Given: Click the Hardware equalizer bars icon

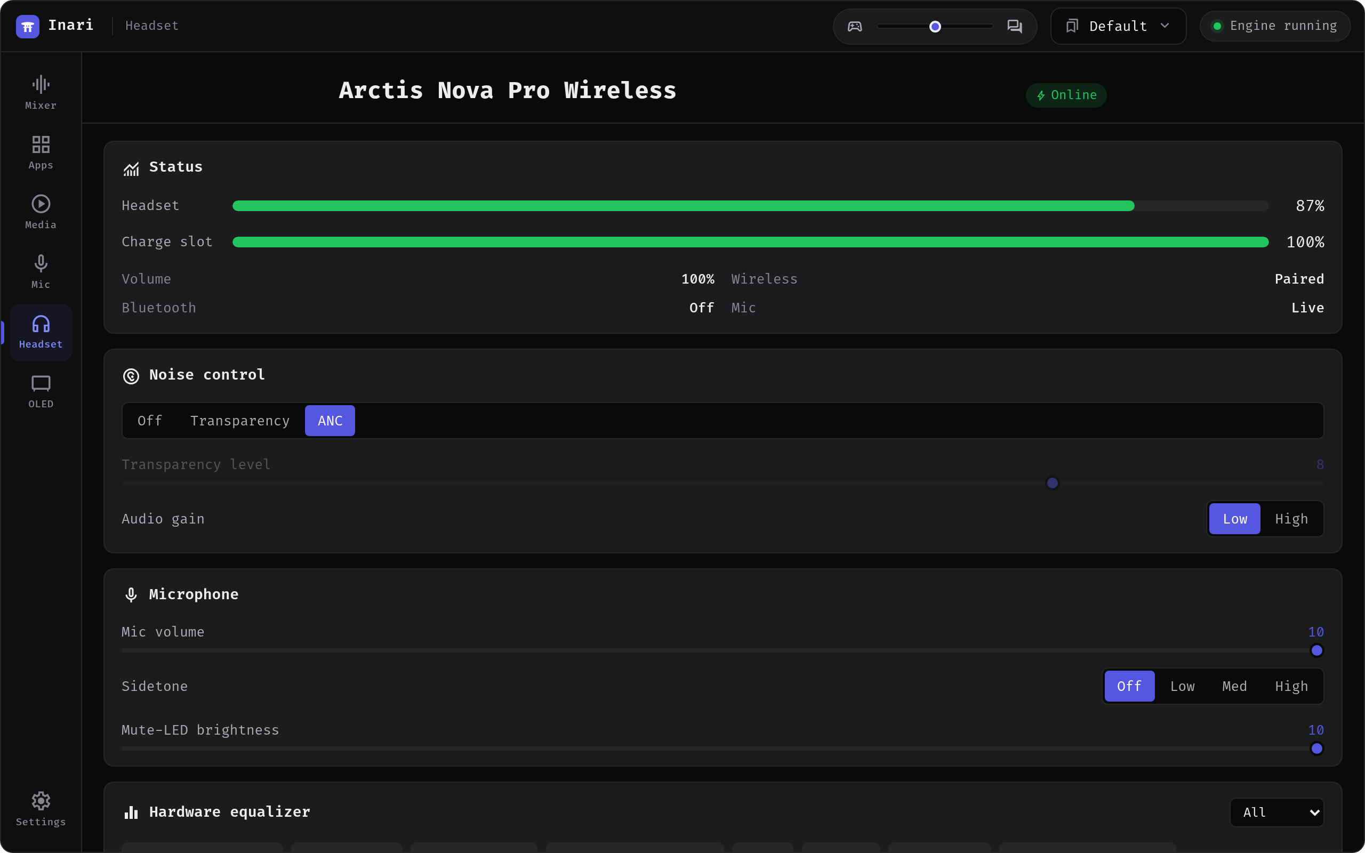Looking at the screenshot, I should 131,812.
